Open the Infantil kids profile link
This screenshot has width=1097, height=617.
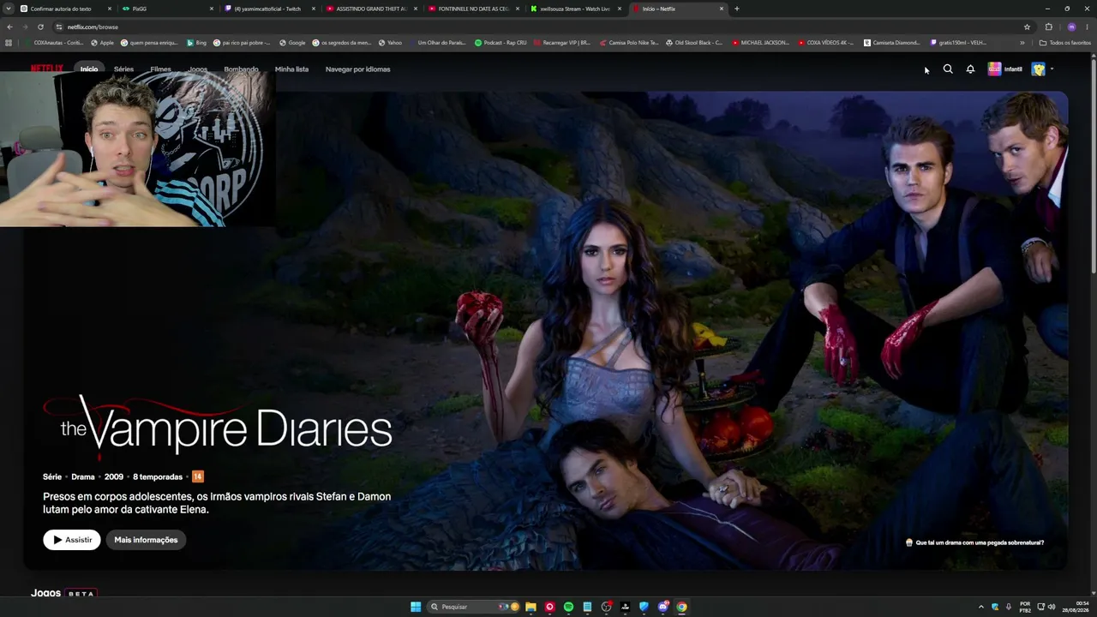[1004, 69]
